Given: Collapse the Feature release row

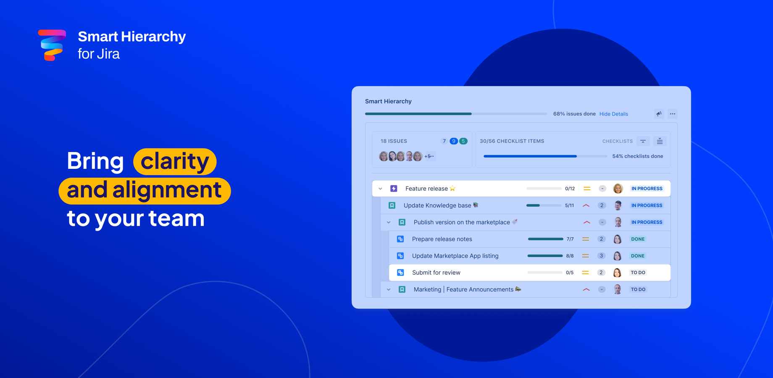Looking at the screenshot, I should [x=380, y=189].
